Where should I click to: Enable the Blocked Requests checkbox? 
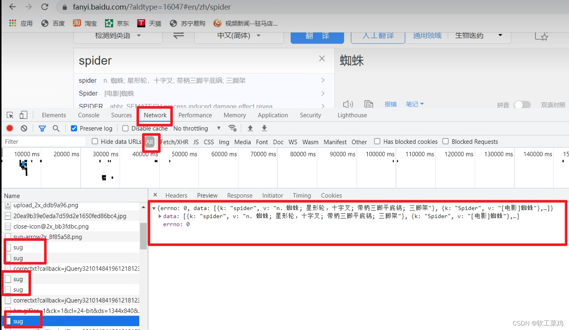[x=446, y=141]
